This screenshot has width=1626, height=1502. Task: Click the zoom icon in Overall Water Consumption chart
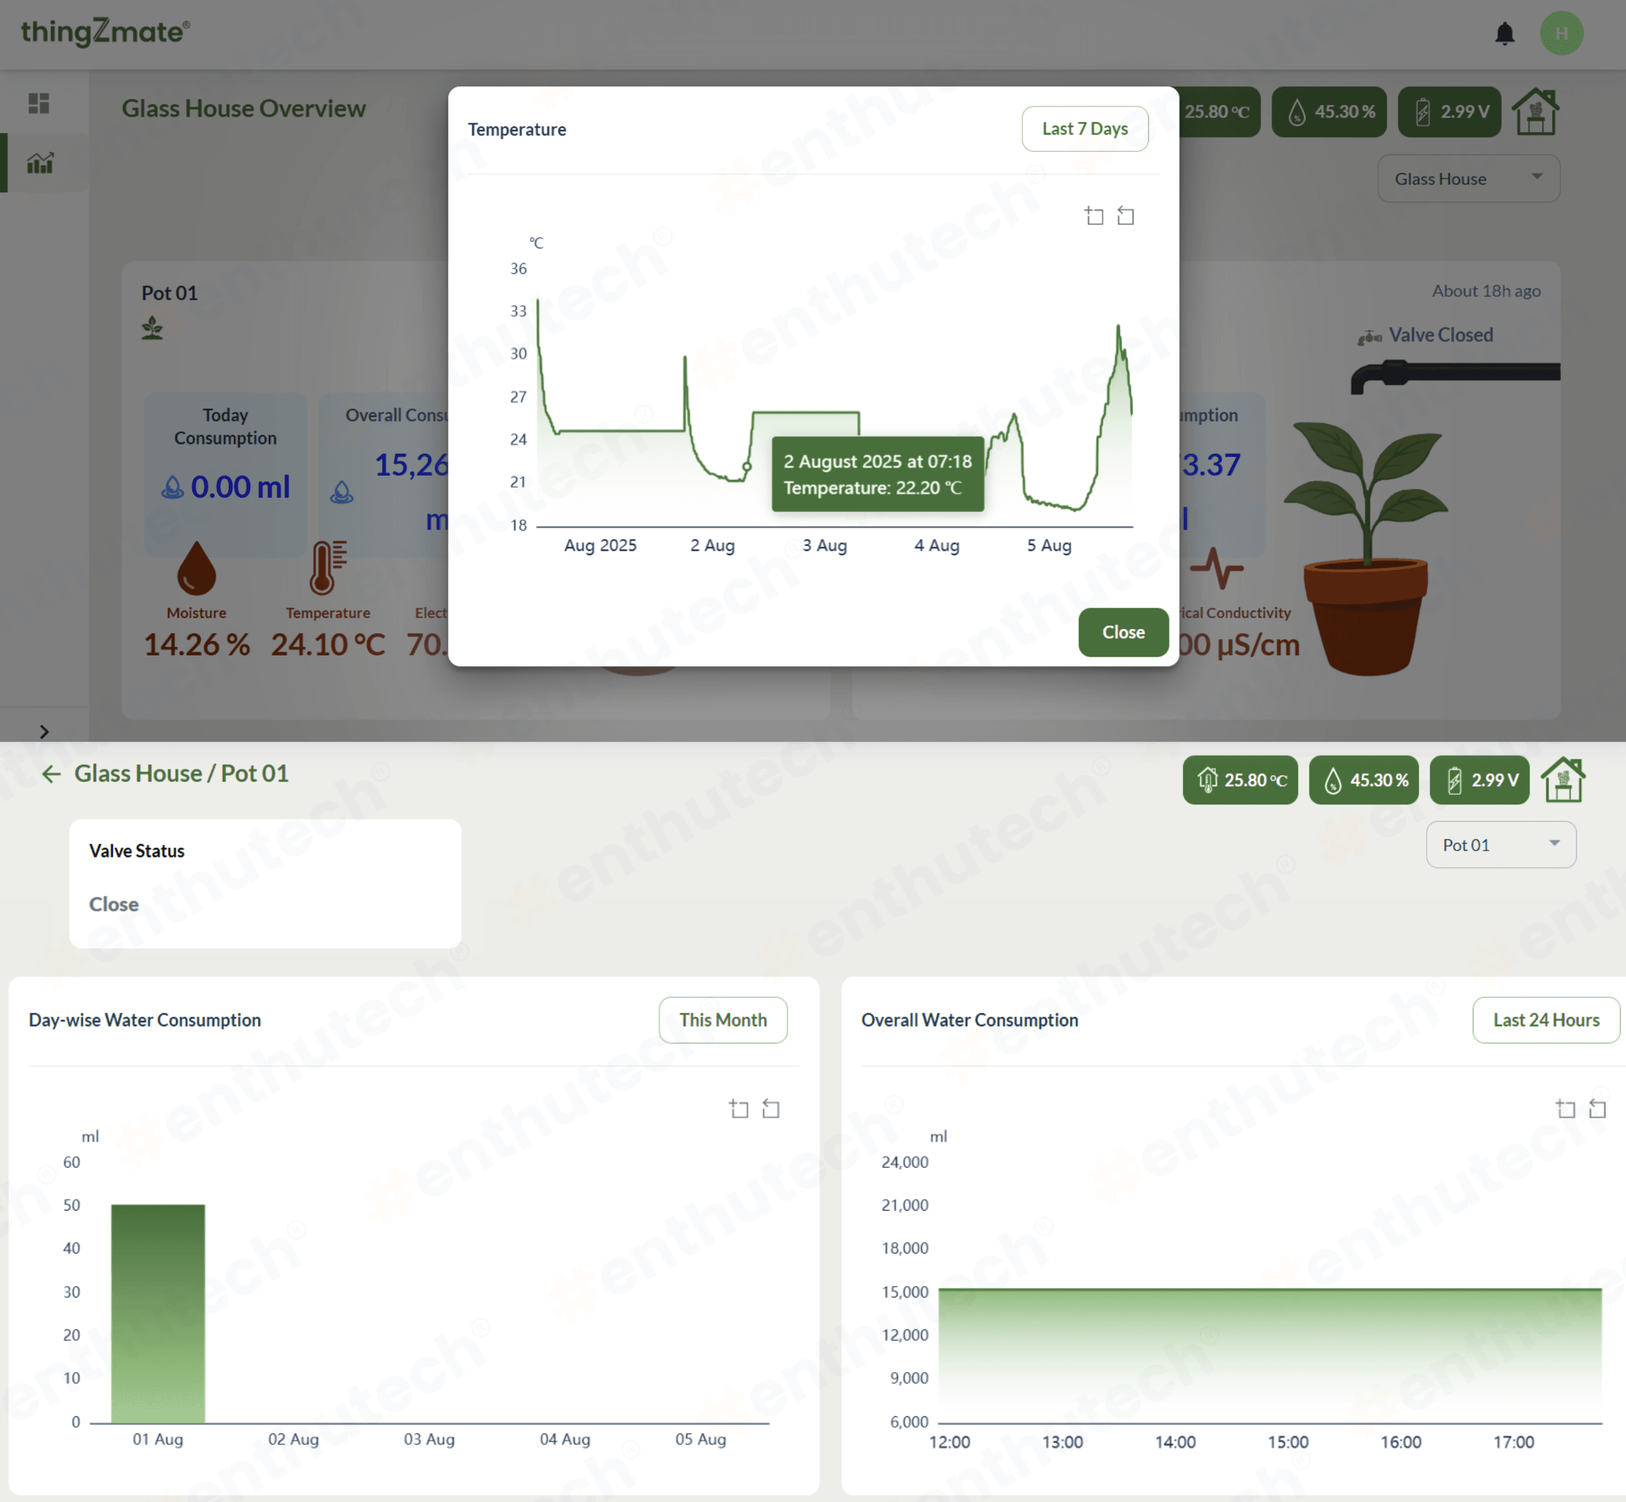pyautogui.click(x=1566, y=1109)
